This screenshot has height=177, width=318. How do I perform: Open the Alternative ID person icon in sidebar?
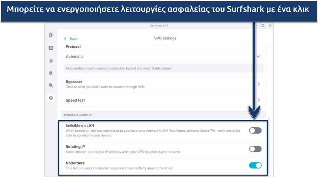(51, 48)
